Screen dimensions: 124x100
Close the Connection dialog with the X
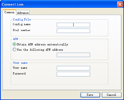[120, 4]
